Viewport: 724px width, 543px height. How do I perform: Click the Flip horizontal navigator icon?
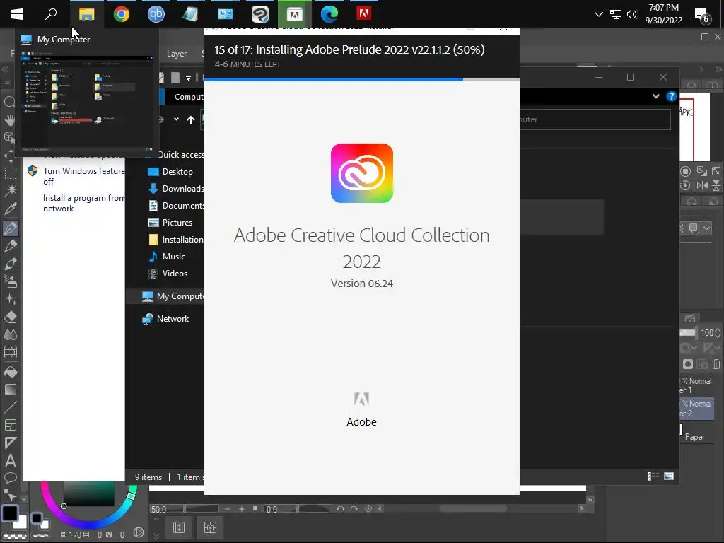702,185
